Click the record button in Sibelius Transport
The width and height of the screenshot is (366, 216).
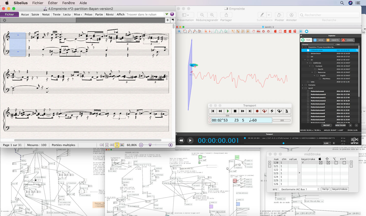tap(257, 111)
